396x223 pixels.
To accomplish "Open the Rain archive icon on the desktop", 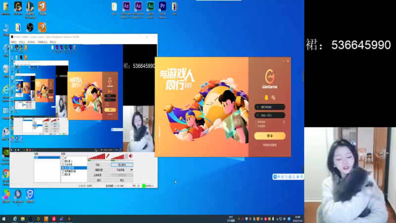I will (174, 8).
